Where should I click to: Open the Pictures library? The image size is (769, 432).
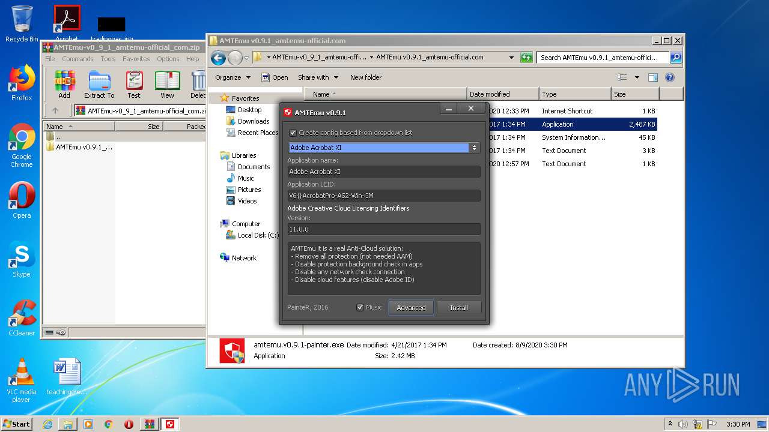[x=243, y=190]
